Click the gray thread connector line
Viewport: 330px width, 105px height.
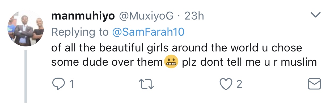(x=26, y=77)
